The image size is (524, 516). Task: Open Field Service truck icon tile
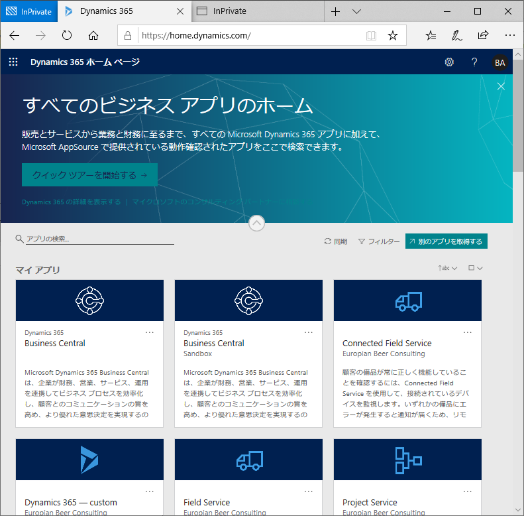tap(250, 460)
